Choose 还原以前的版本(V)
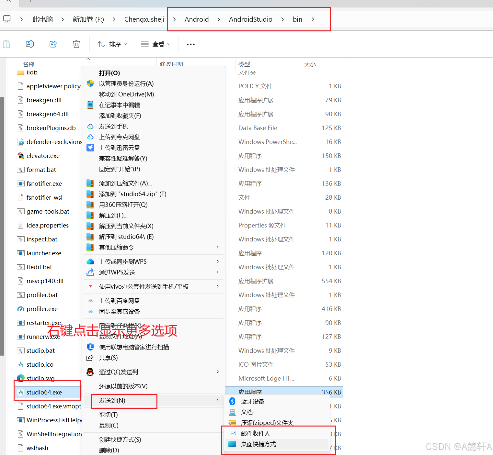 tap(154, 386)
